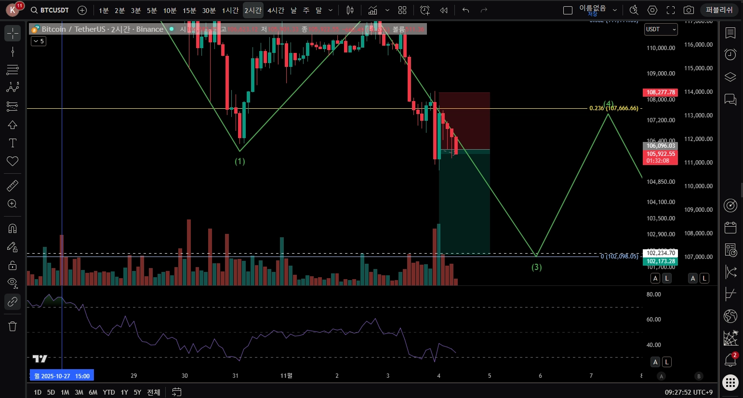Toggle auto scale A on RSI pane
Image resolution: width=743 pixels, height=398 pixels.
[x=655, y=362]
